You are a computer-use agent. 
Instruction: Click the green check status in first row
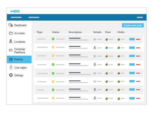pos(53,39)
